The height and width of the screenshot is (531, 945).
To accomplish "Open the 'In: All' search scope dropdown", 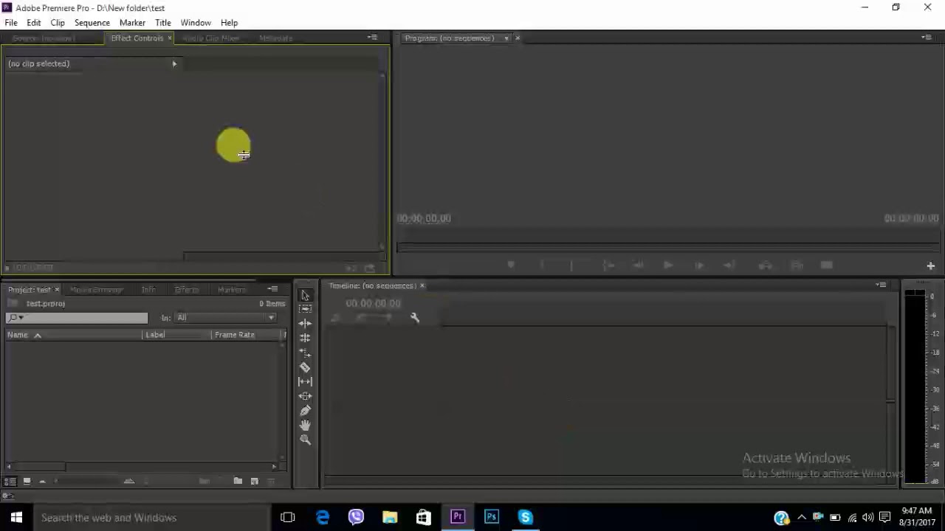I will pyautogui.click(x=225, y=318).
